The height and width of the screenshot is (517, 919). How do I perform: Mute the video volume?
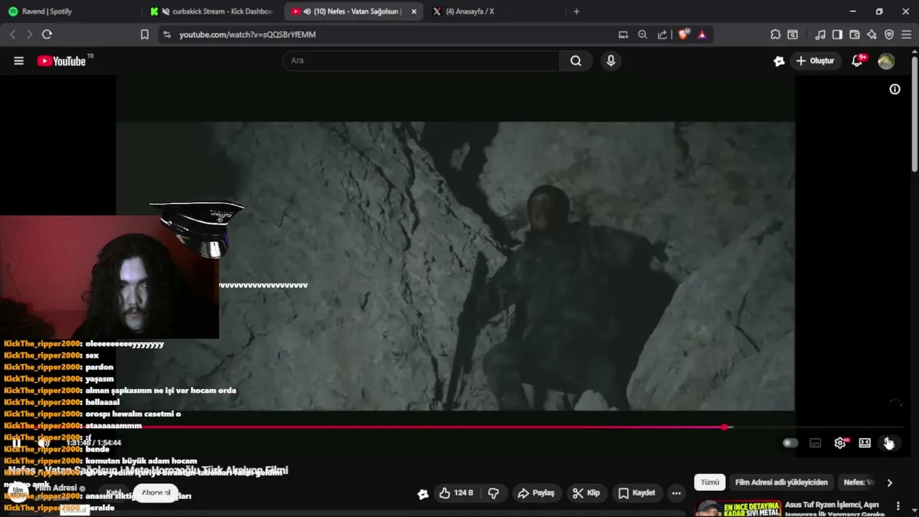coord(43,442)
